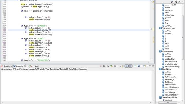Click the attribute icon beside sortRole
This screenshot has height=104, width=185.
pyautogui.click(x=163, y=100)
